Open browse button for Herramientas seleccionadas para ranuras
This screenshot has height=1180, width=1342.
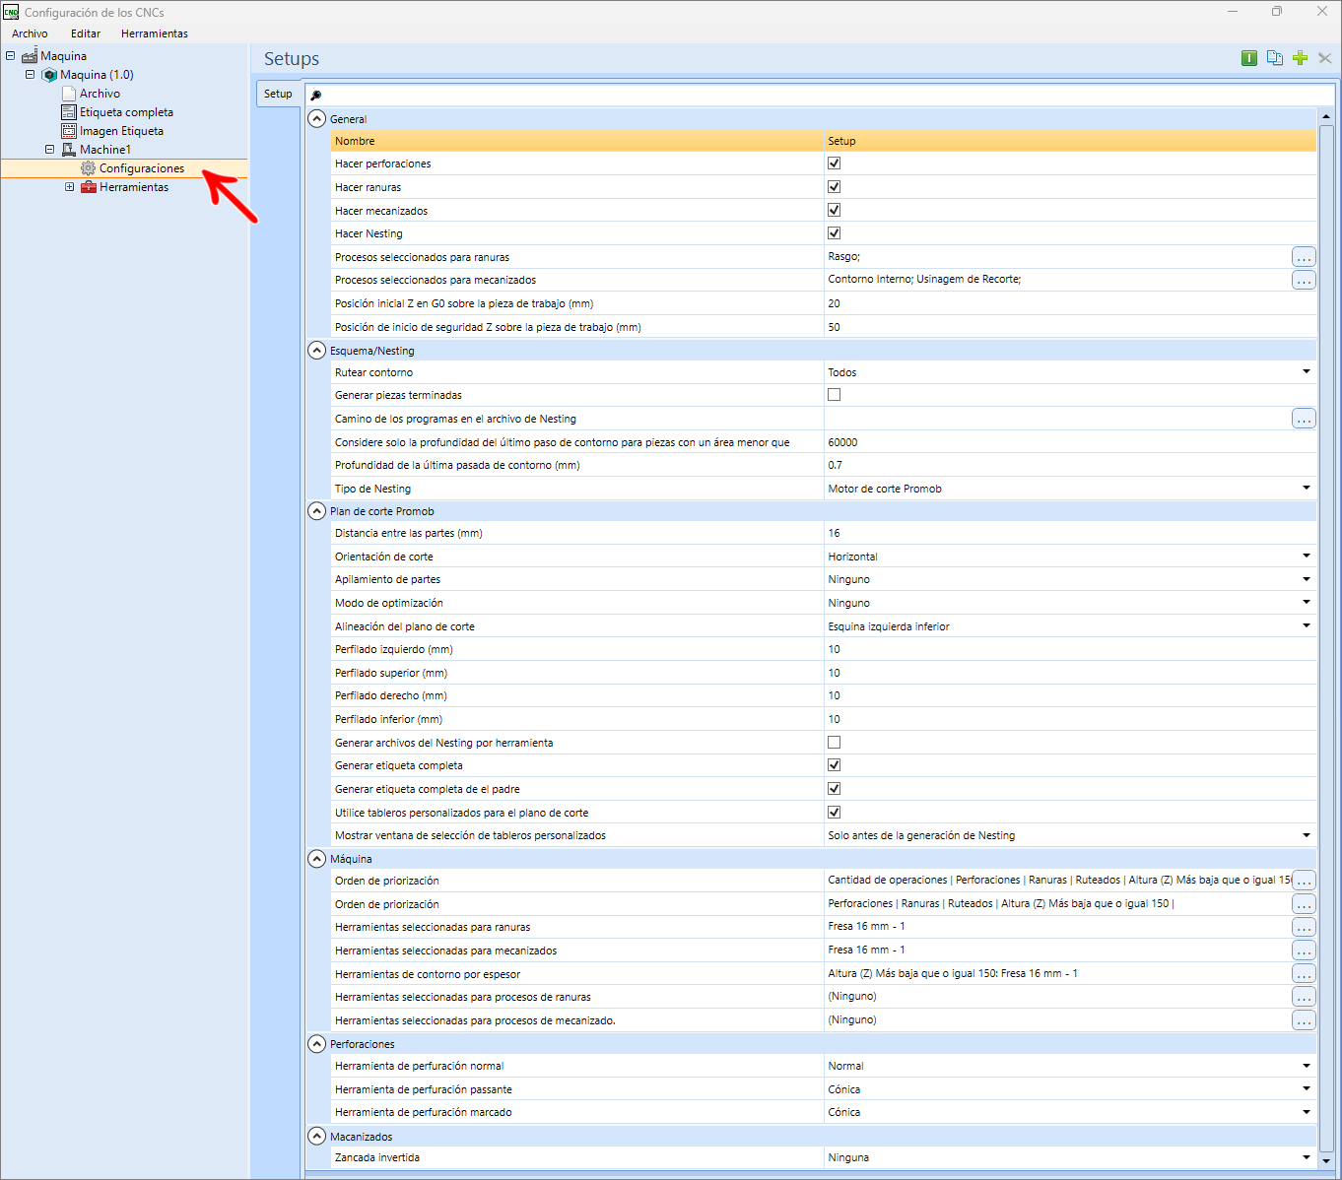[x=1304, y=927]
